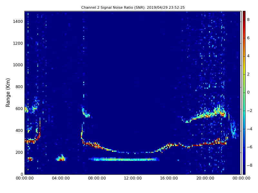
Task: Click the colorbar tick label 8
Action: coord(248,20)
